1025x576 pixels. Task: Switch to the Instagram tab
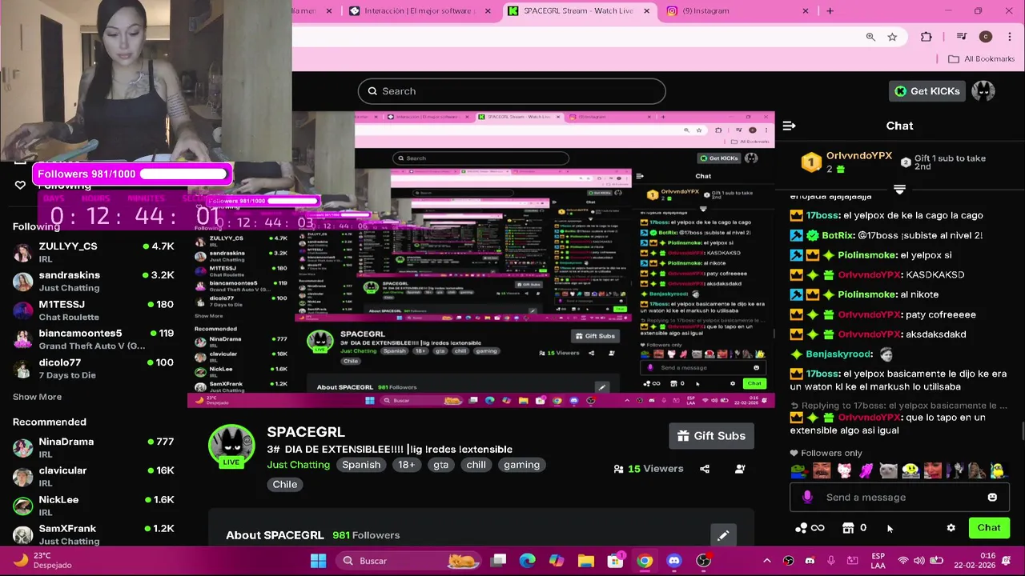point(737,11)
